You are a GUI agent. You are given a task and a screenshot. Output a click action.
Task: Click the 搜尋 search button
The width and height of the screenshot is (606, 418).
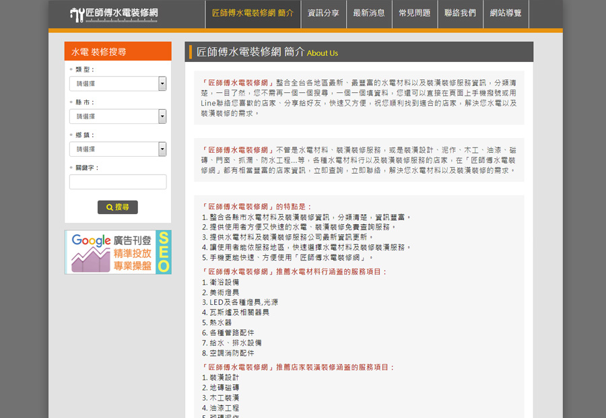click(117, 207)
